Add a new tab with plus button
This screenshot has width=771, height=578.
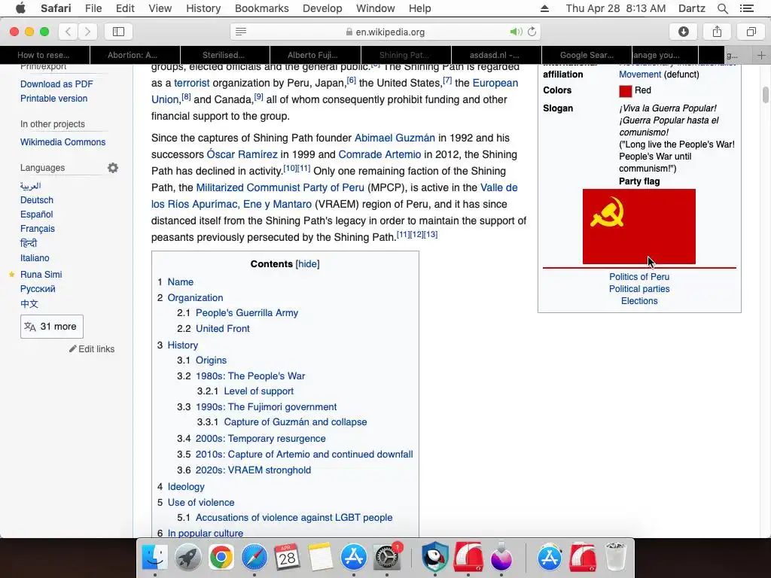[x=761, y=55]
